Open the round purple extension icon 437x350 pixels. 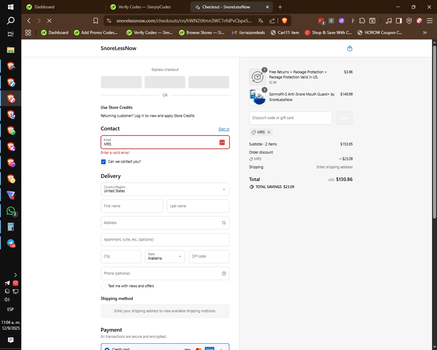click(341, 21)
